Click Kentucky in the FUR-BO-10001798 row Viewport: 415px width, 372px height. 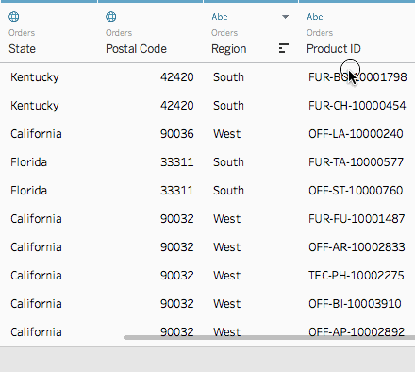tap(35, 77)
